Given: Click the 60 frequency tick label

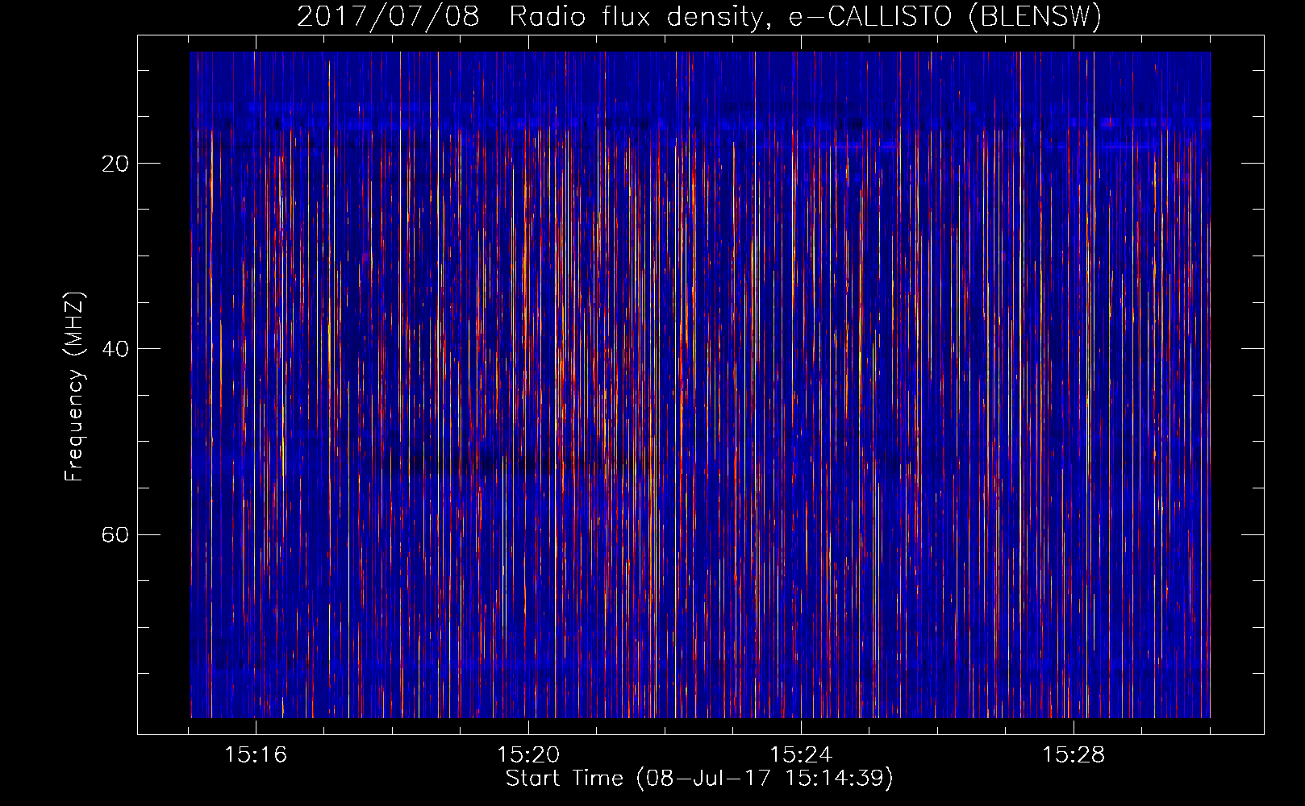Looking at the screenshot, I should point(115,535).
